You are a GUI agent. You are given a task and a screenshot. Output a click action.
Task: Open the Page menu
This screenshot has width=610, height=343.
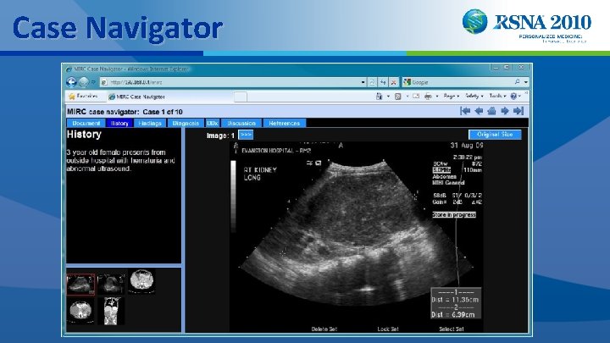pyautogui.click(x=452, y=96)
